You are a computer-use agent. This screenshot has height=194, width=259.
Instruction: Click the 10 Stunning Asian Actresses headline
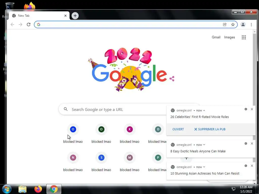pyautogui.click(x=205, y=173)
